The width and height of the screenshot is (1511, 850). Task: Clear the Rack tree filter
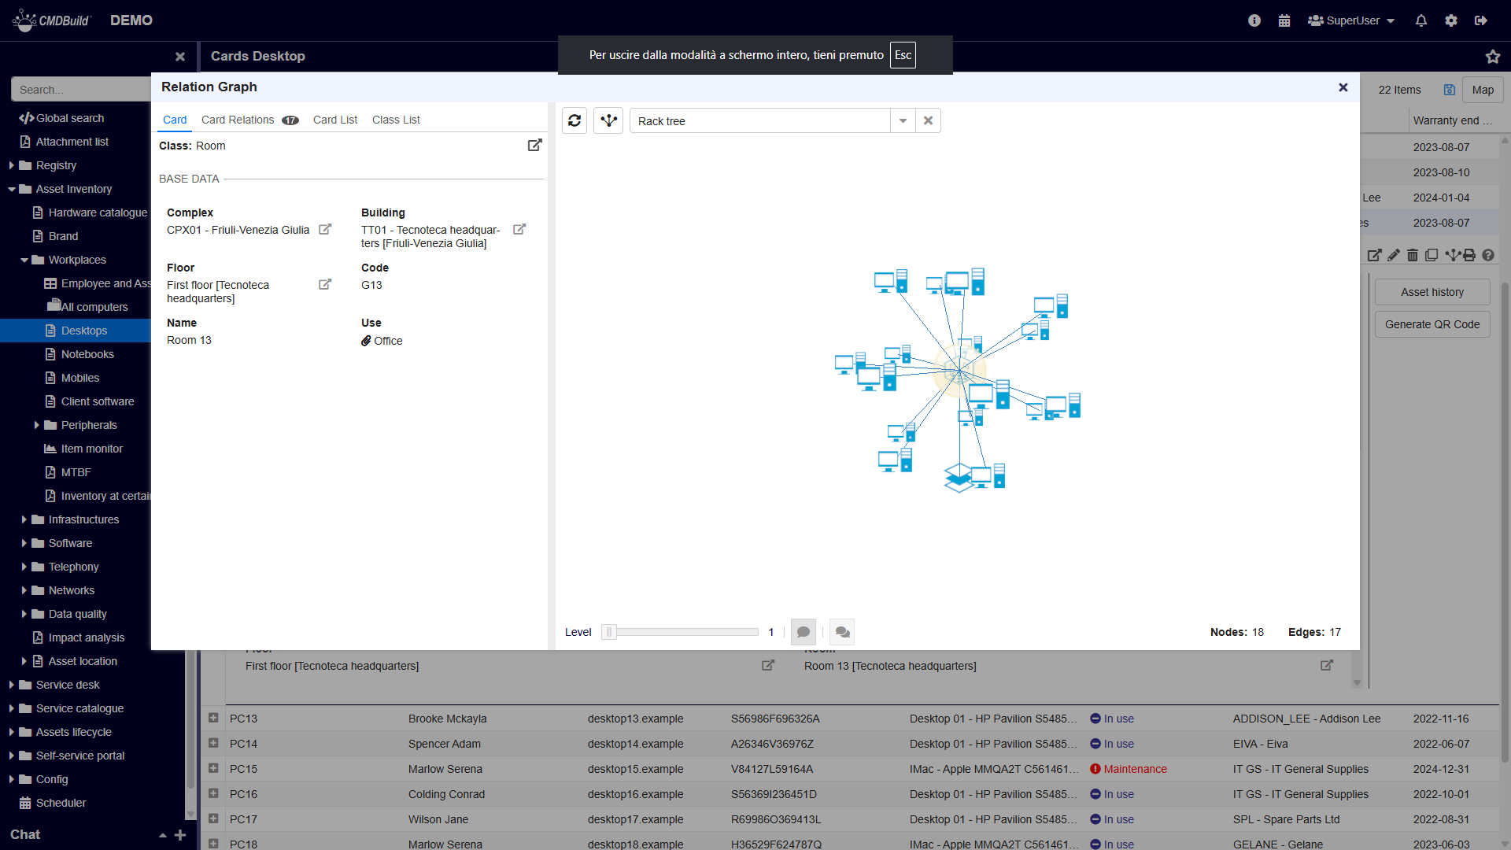929,120
